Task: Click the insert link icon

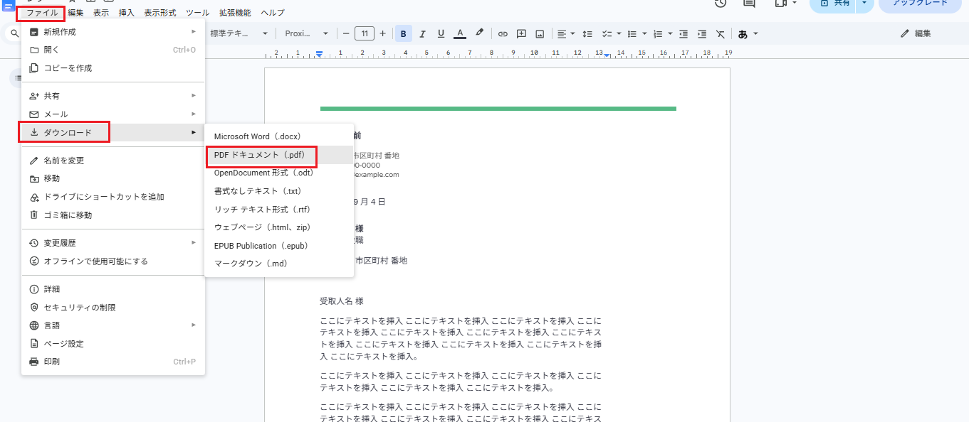Action: (x=503, y=33)
